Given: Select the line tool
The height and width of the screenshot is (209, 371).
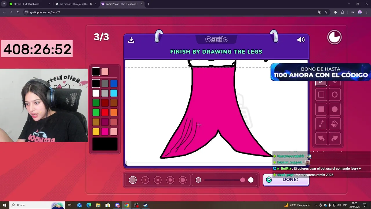Looking at the screenshot, I should [321, 124].
